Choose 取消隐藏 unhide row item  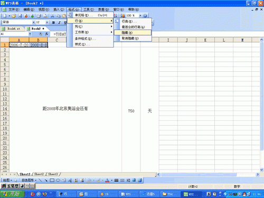pyautogui.click(x=133, y=39)
